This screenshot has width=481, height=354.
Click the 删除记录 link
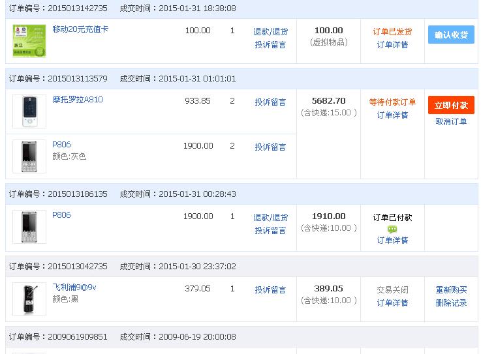pos(451,302)
